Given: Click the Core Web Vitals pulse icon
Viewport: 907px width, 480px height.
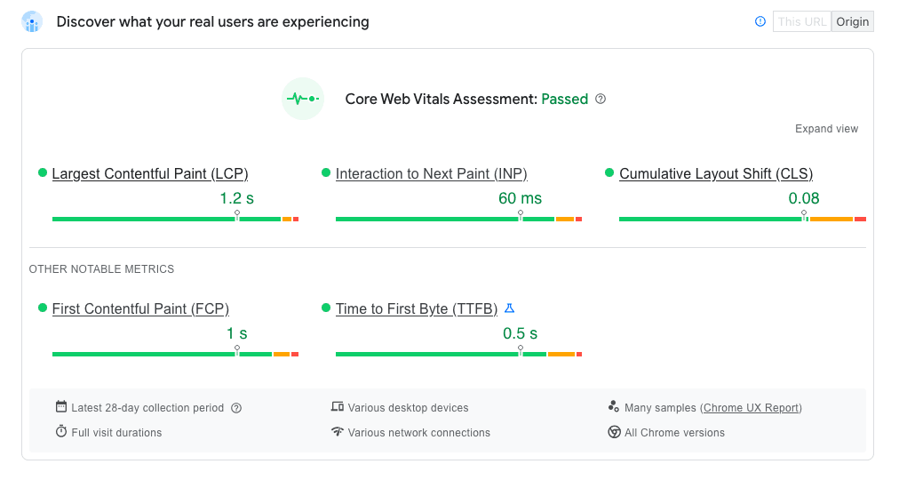Looking at the screenshot, I should coord(303,99).
